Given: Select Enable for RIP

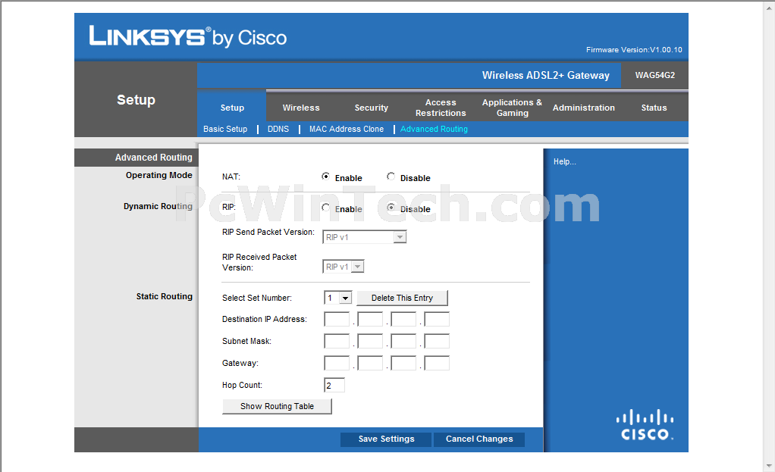Looking at the screenshot, I should [325, 208].
